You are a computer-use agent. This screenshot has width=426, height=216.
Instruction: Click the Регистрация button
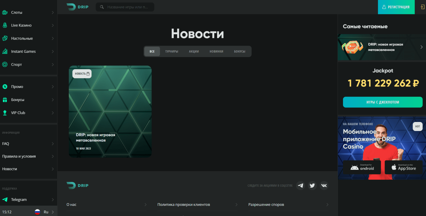coord(396,7)
